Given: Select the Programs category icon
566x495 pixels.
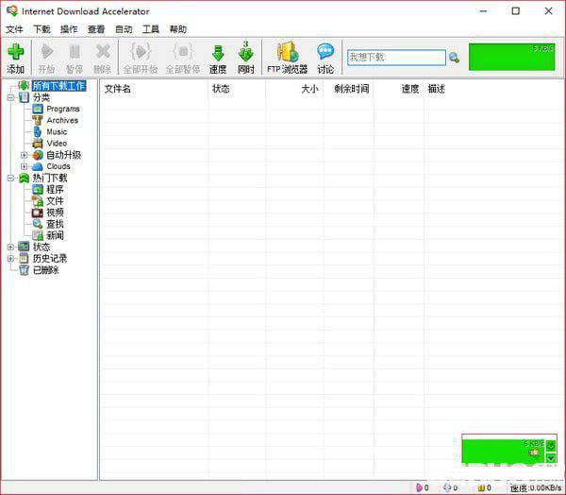Looking at the screenshot, I should tap(38, 109).
